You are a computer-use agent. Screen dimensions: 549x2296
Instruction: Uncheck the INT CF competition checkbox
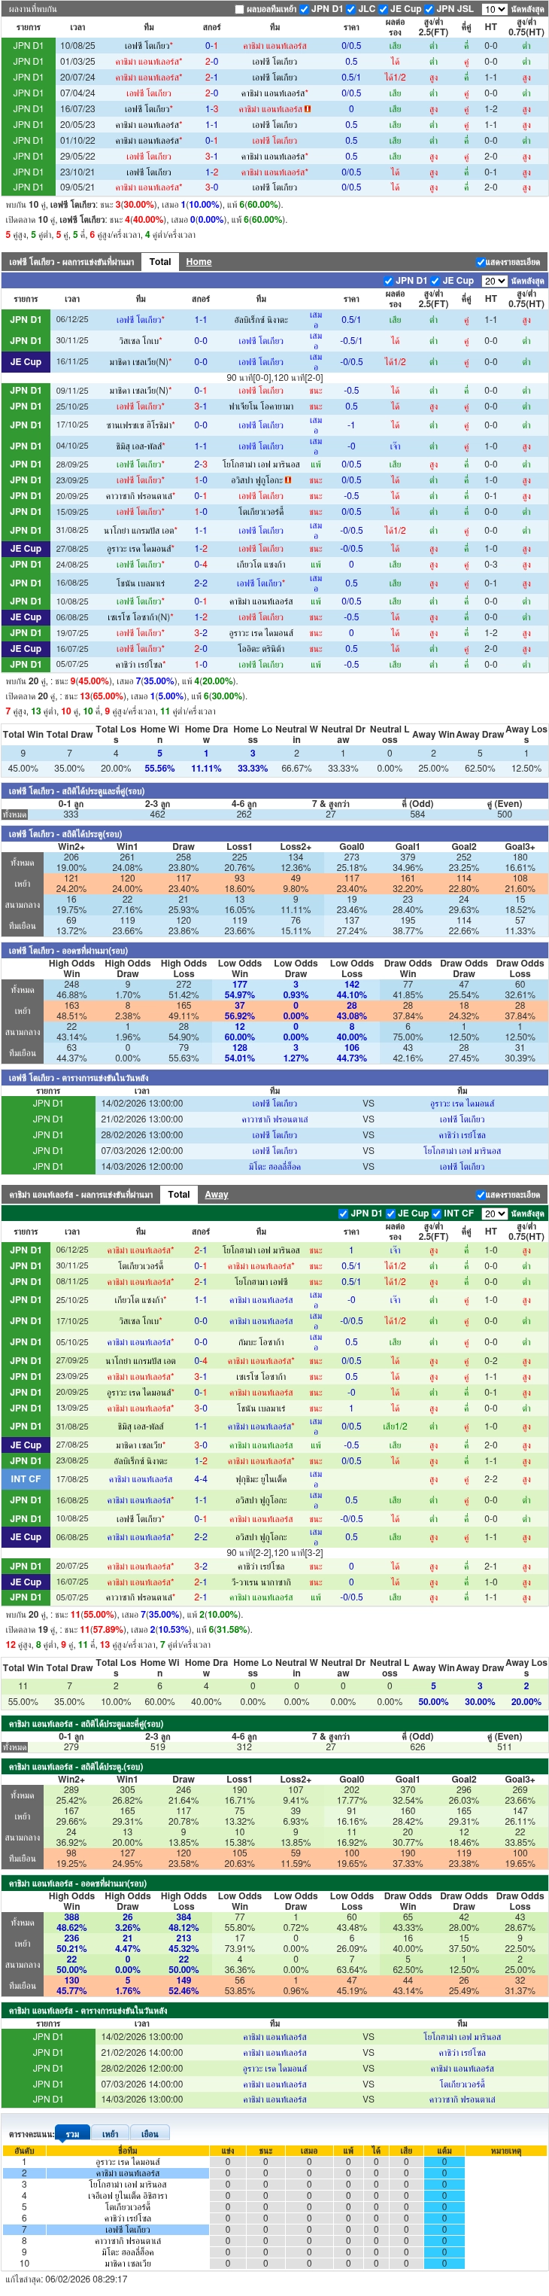(x=437, y=1213)
